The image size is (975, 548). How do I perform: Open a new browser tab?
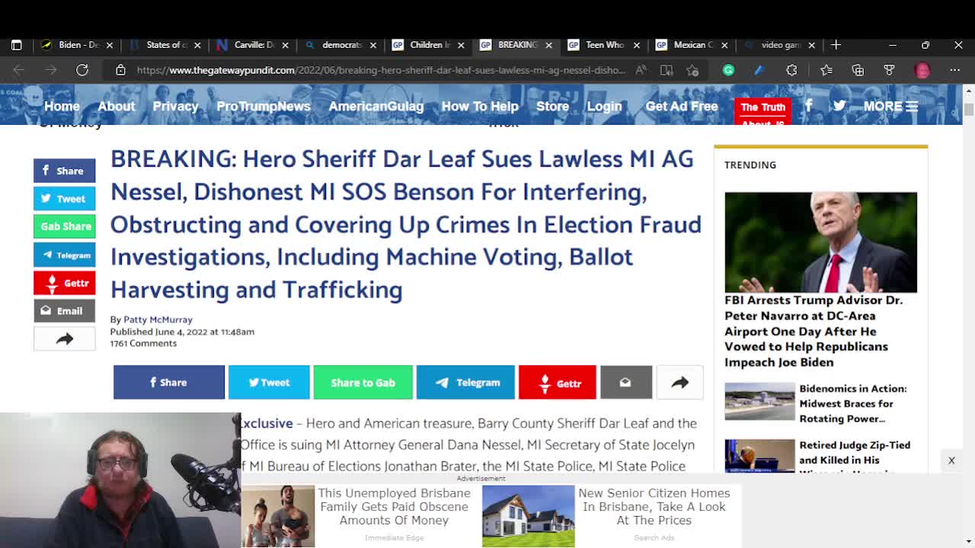click(836, 45)
